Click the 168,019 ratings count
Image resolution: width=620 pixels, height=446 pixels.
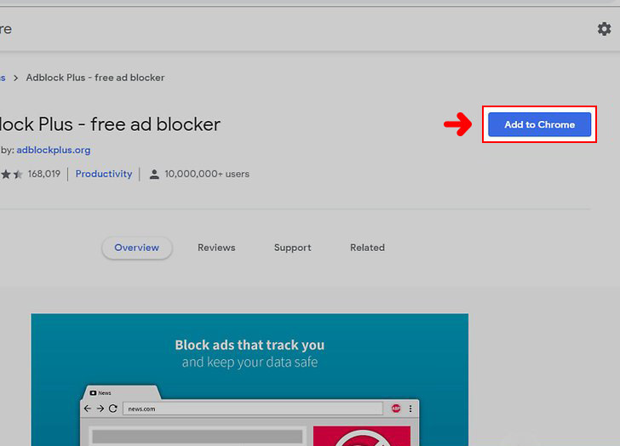[x=44, y=174]
